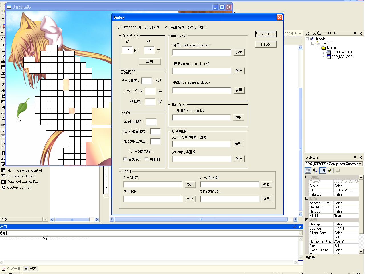Viewport: 365px width, 274px height.
Task: Click the ボール速度 input field
Action: (147, 80)
